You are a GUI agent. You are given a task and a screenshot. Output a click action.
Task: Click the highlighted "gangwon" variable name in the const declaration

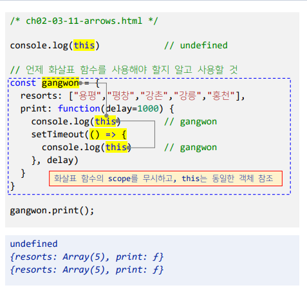coord(60,83)
